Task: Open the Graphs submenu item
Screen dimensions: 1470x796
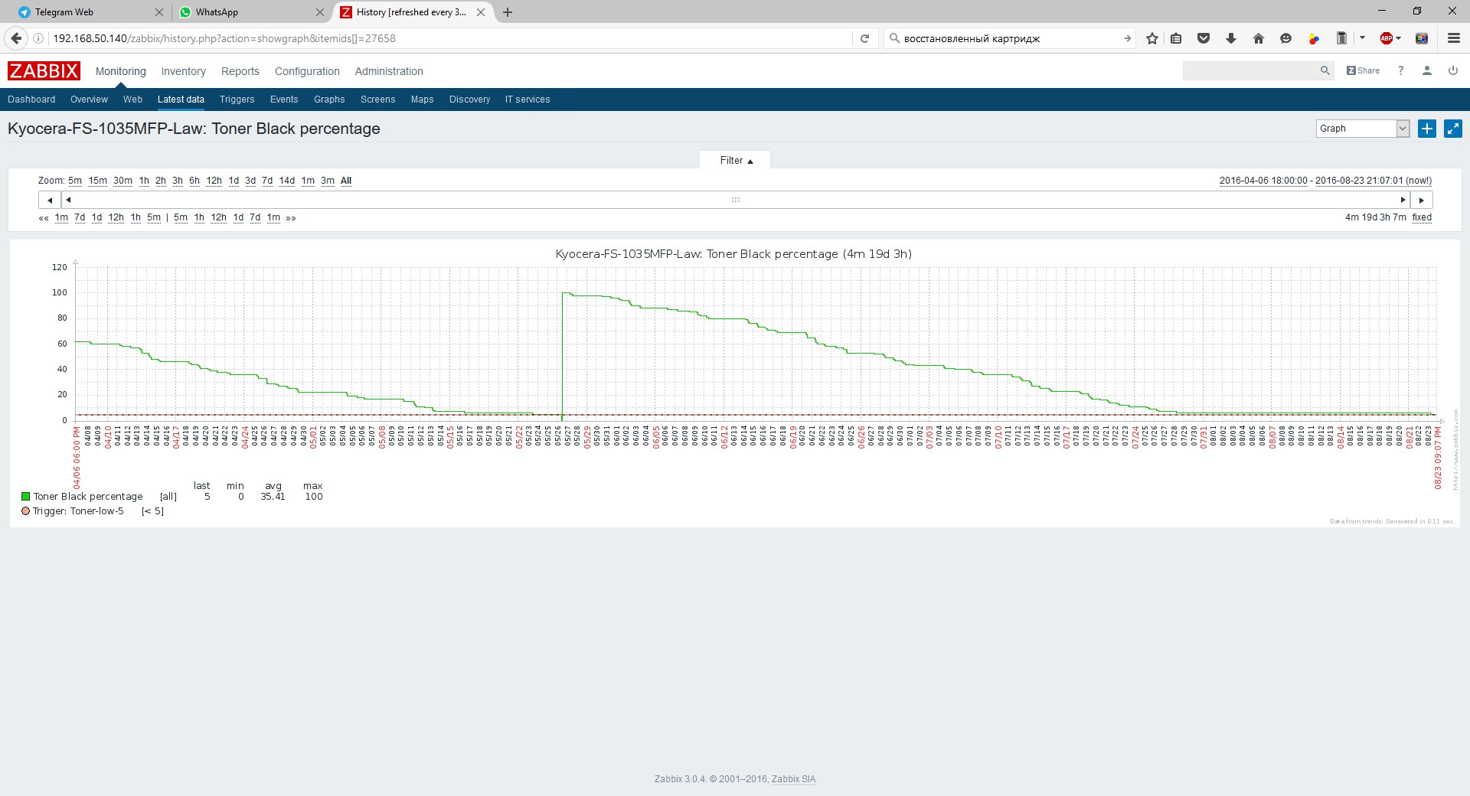Action: tap(329, 99)
